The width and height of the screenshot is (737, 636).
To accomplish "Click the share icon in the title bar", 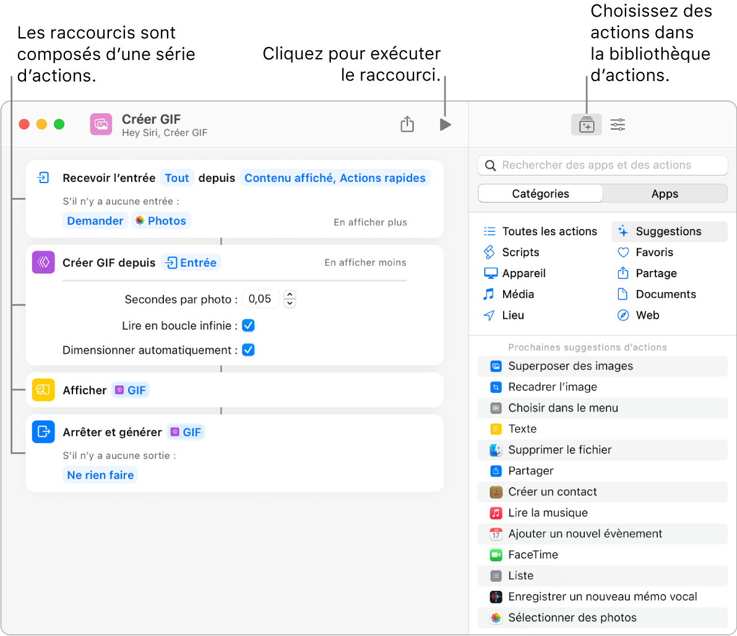I will point(407,124).
